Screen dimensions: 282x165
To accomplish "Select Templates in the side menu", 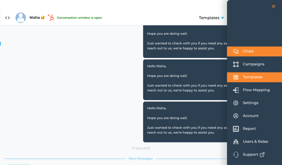I will [x=255, y=77].
